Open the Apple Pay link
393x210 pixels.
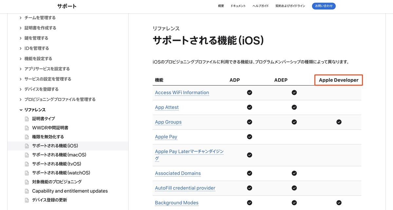[x=166, y=137]
